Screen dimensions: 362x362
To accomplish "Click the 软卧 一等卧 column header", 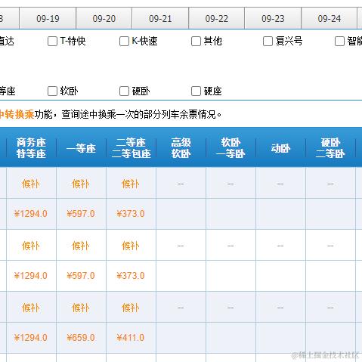I will tap(231, 148).
